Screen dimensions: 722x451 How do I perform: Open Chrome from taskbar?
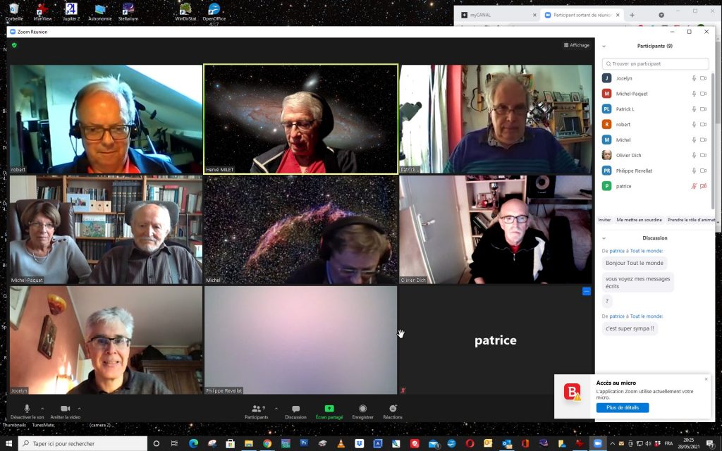tap(267, 444)
